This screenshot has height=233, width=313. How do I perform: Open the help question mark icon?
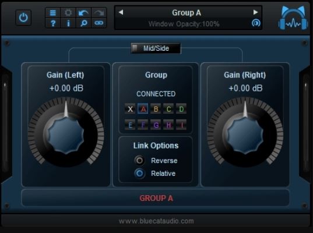(x=53, y=23)
